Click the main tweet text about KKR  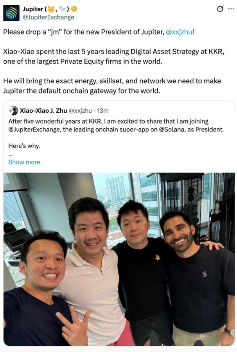click(113, 56)
